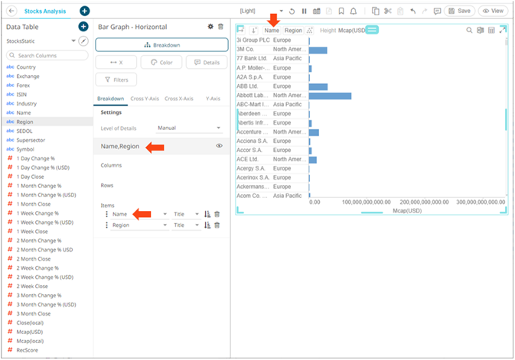515x360 pixels.
Task: Click the sort icon for Region item
Action: tap(207, 225)
